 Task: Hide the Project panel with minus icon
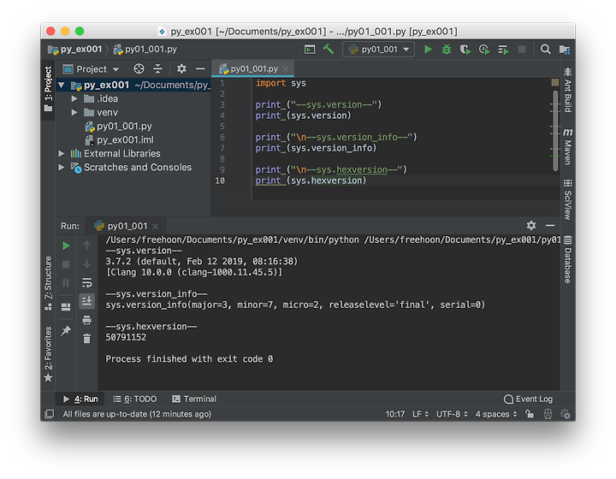point(200,69)
